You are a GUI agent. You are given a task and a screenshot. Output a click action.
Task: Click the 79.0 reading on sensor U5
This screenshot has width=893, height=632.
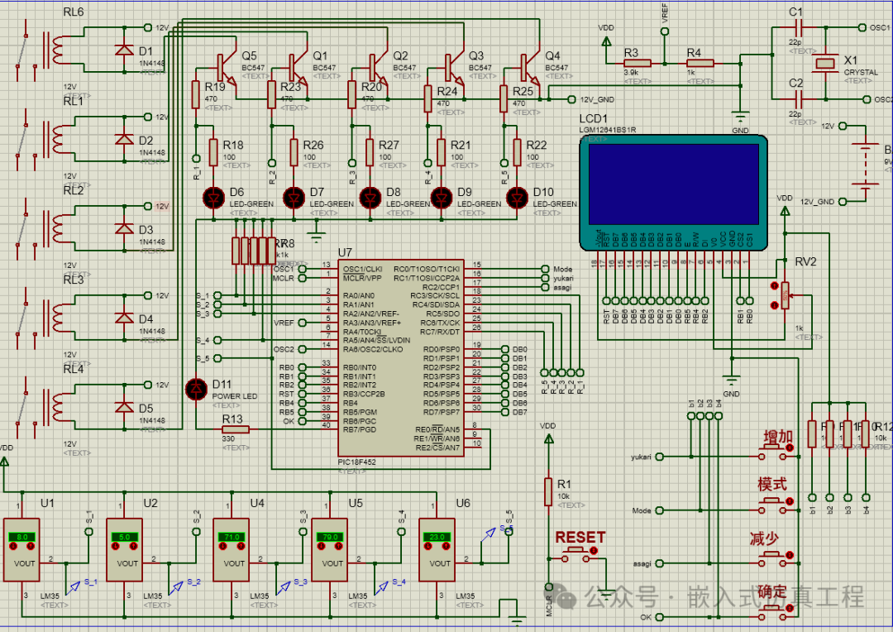point(330,537)
